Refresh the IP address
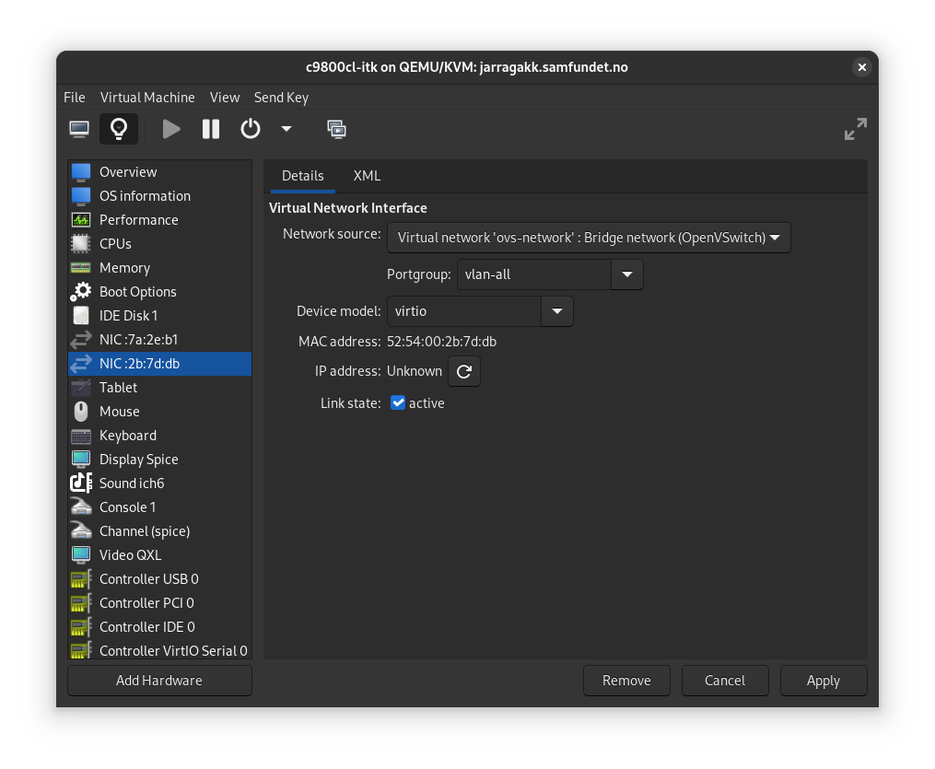The image size is (935, 769). (x=464, y=371)
